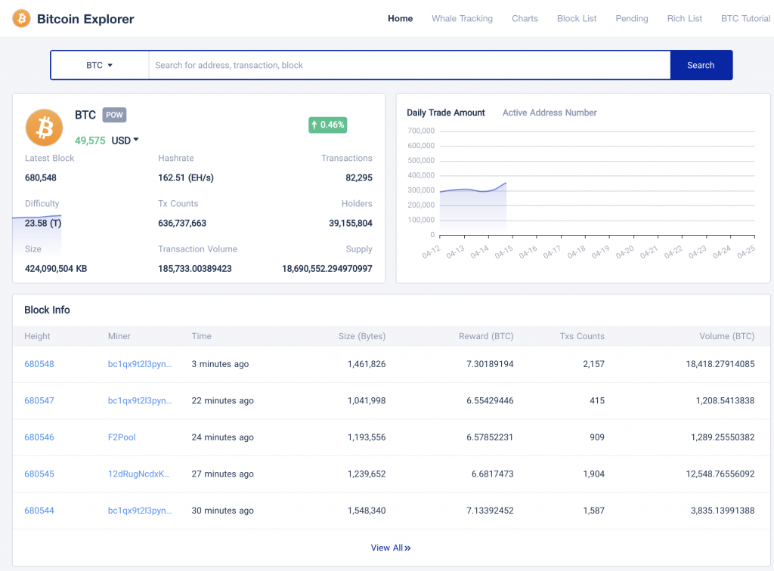Click the Block Info section heading

pos(47,310)
